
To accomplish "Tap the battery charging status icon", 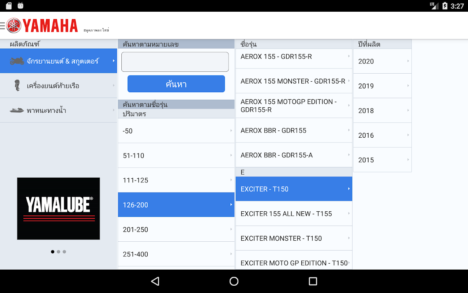I will 445,6.
